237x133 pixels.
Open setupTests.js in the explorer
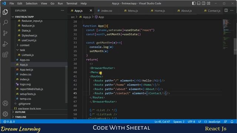pyautogui.click(x=28, y=94)
